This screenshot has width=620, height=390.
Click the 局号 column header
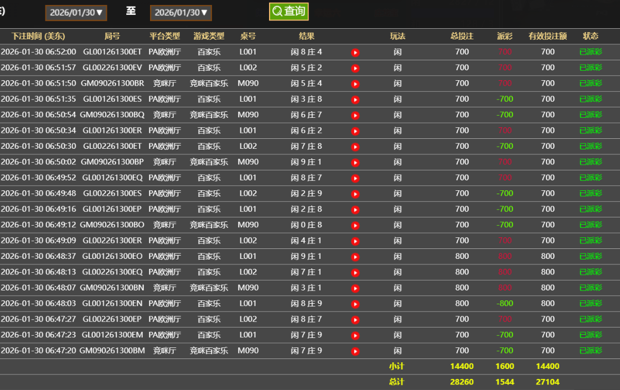coord(112,36)
